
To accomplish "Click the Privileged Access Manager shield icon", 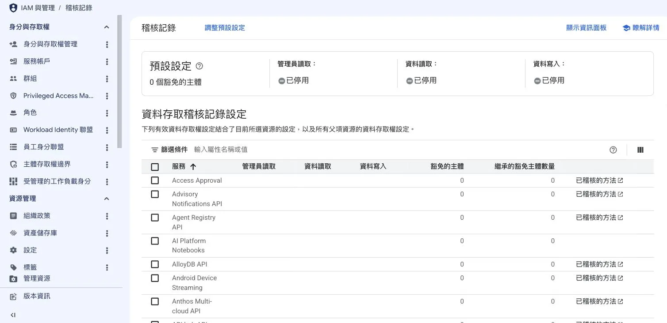I will pos(13,96).
